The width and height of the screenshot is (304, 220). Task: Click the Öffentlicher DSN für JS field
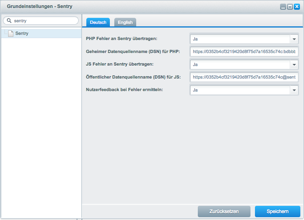click(x=244, y=77)
